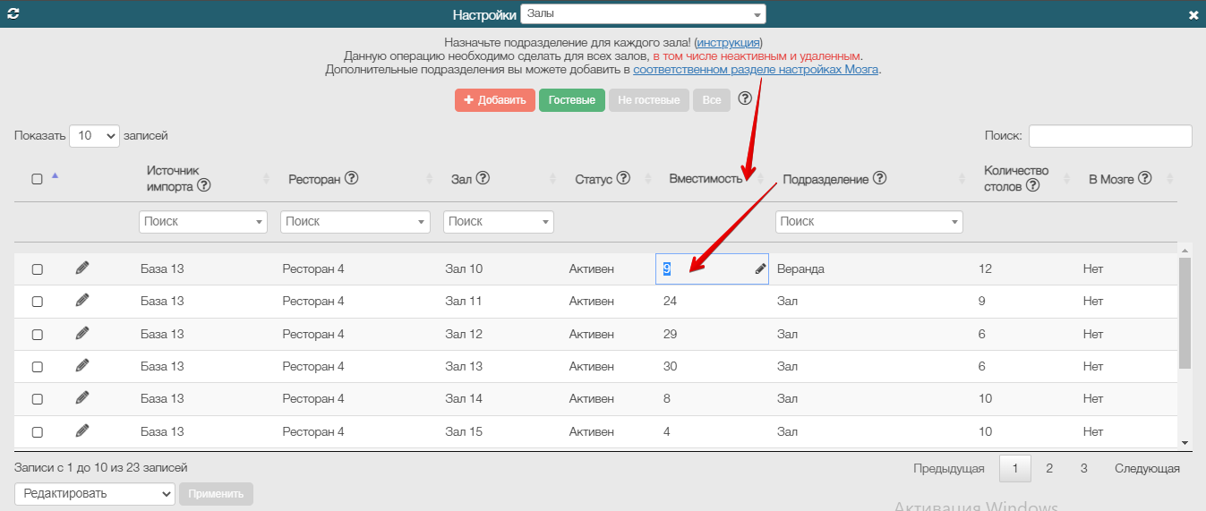Open the records-per-page dropdown showing 10
Viewport: 1206px width, 511px height.
tap(94, 136)
